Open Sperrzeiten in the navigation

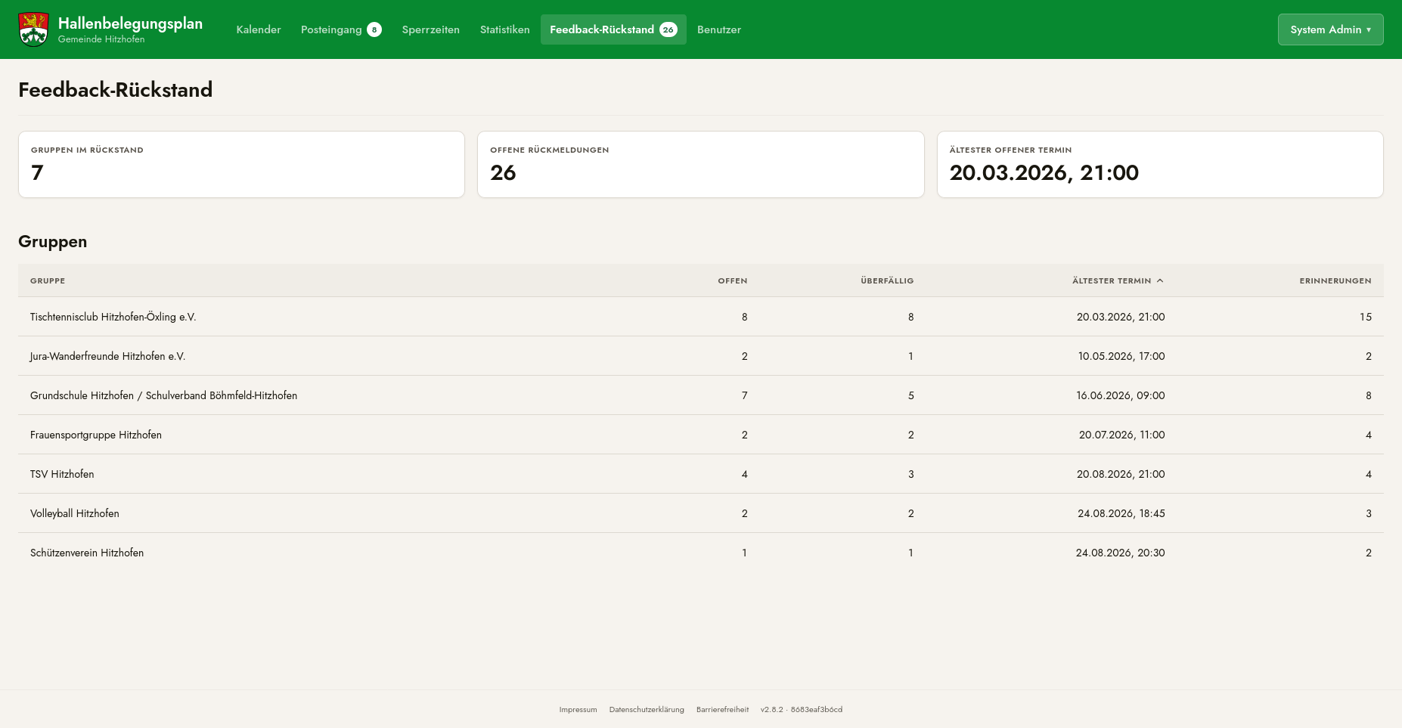pos(431,29)
